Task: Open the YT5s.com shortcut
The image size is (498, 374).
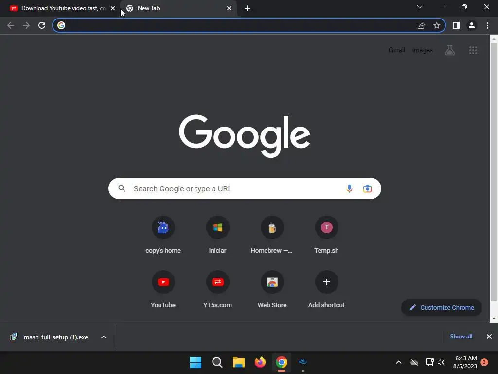Action: (217, 290)
